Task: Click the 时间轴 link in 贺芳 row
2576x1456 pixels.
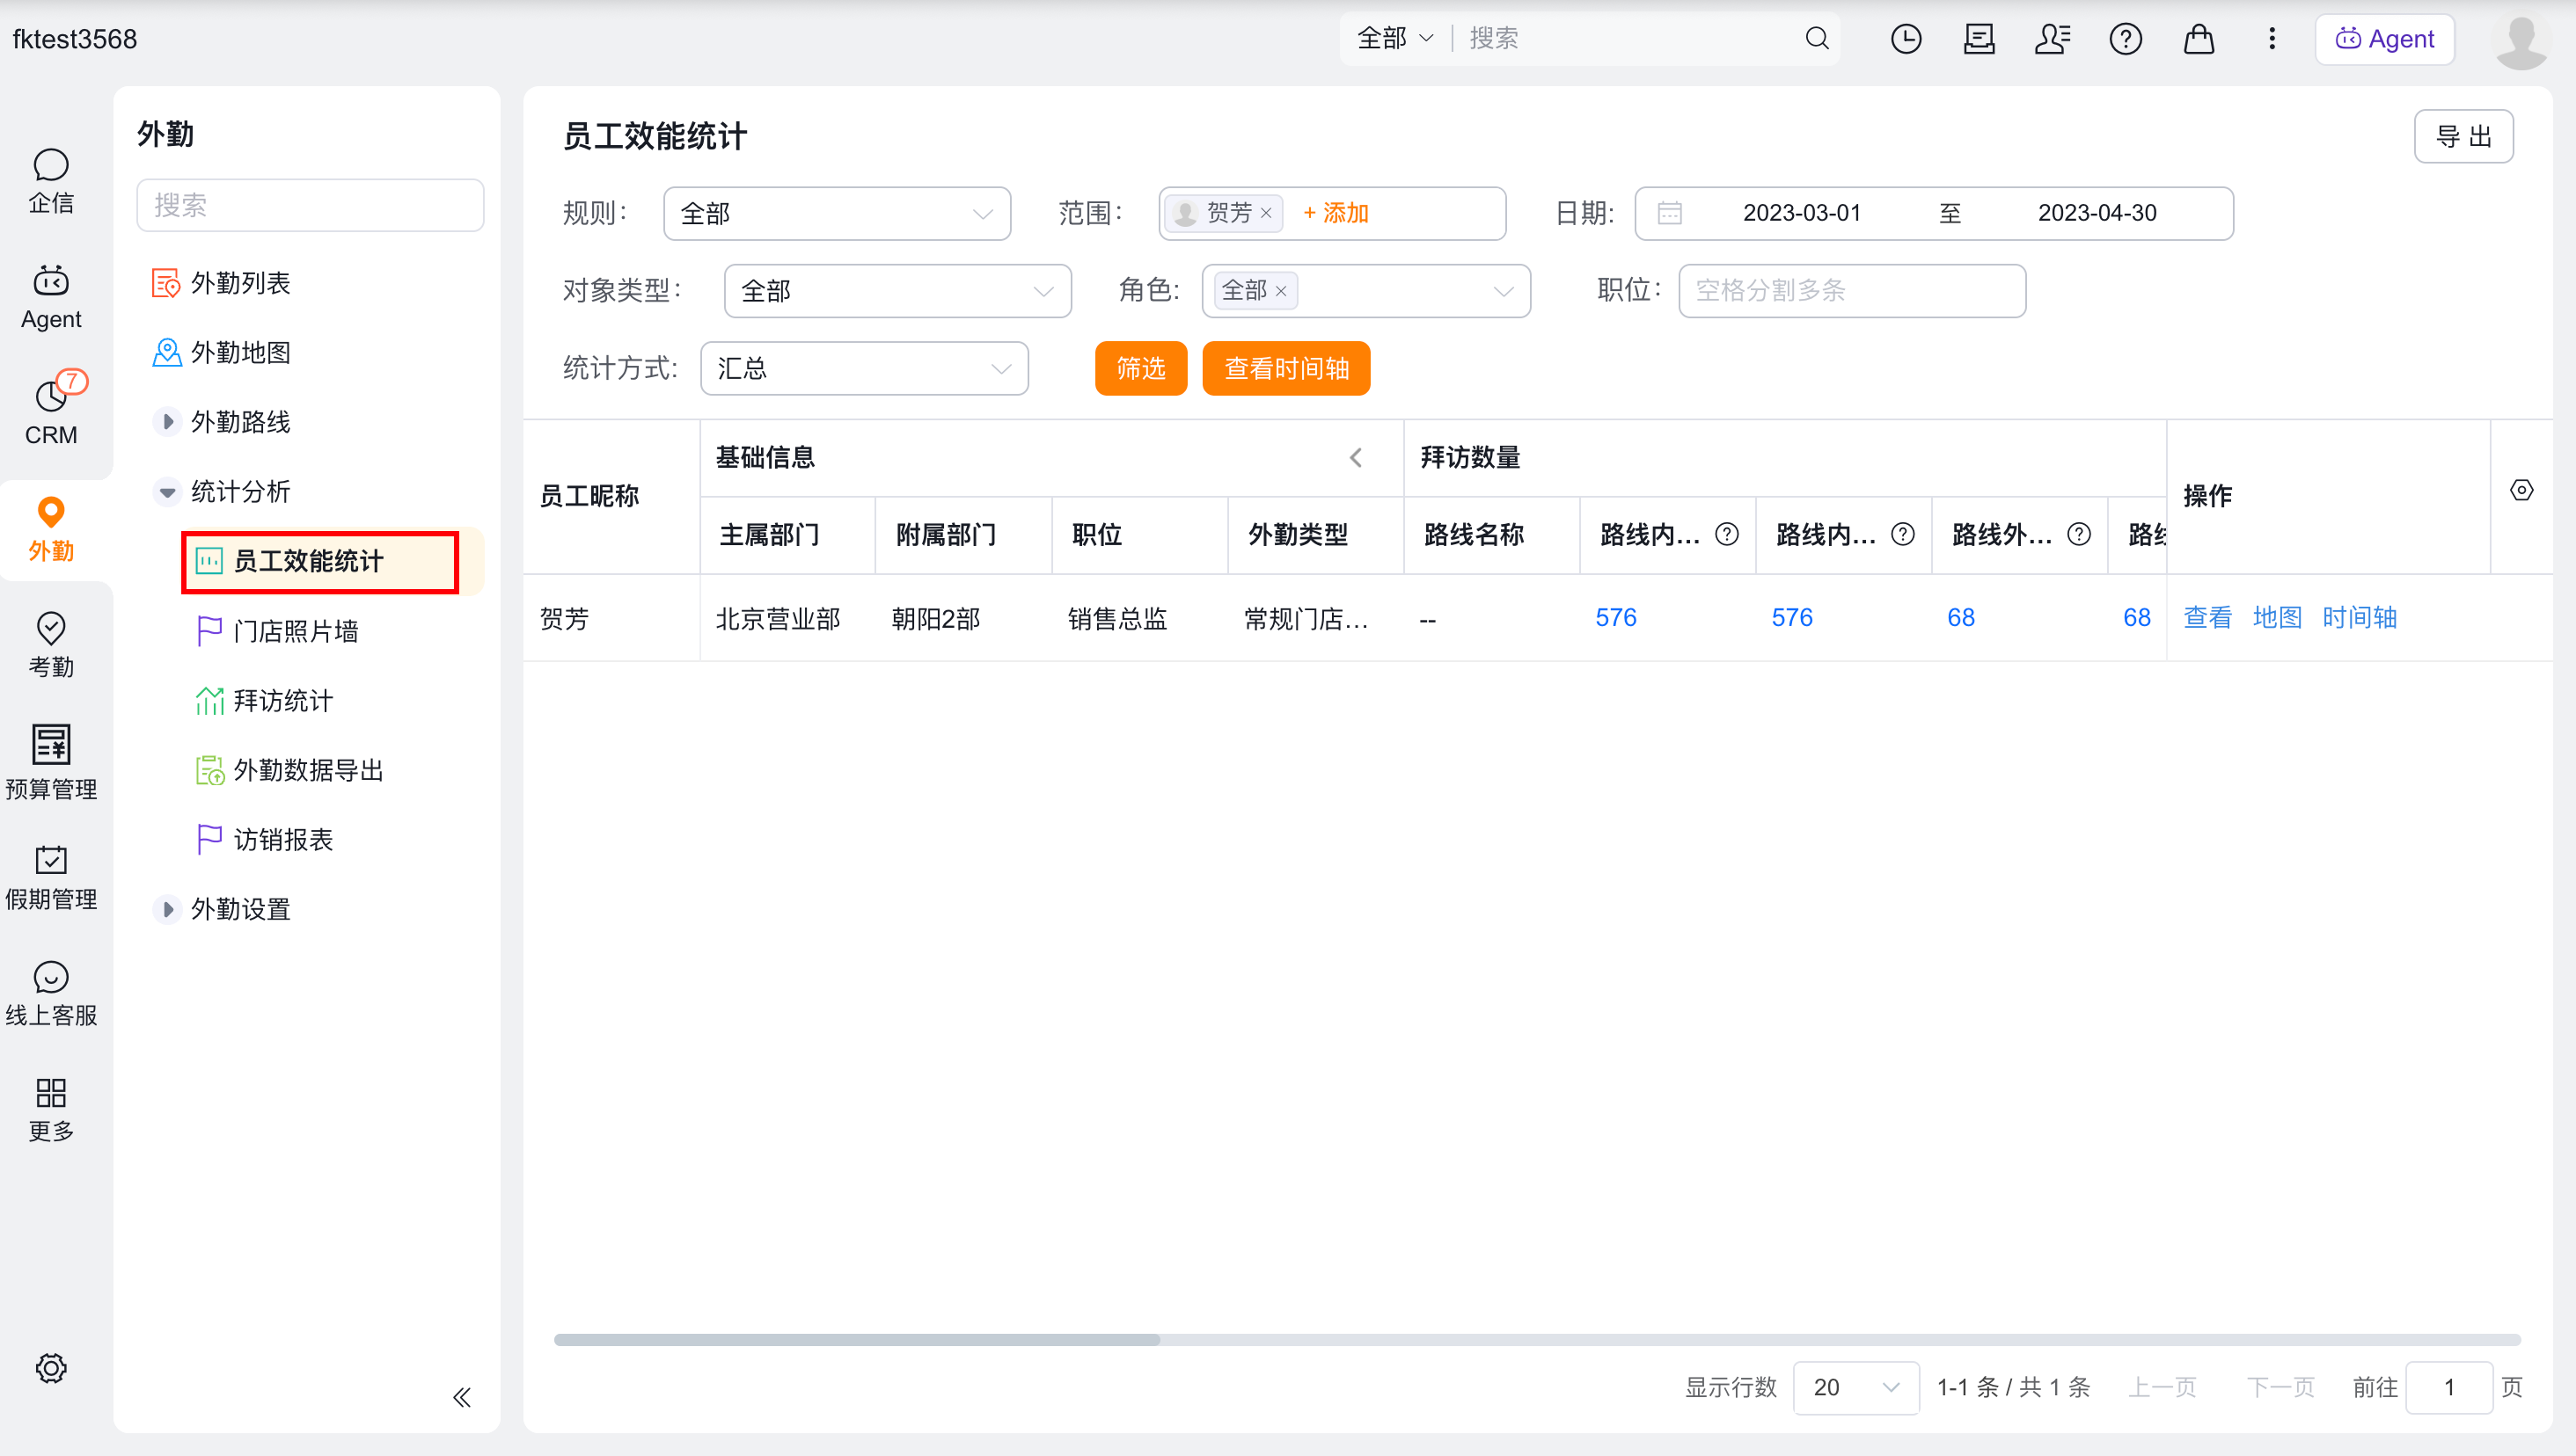Action: [2359, 617]
